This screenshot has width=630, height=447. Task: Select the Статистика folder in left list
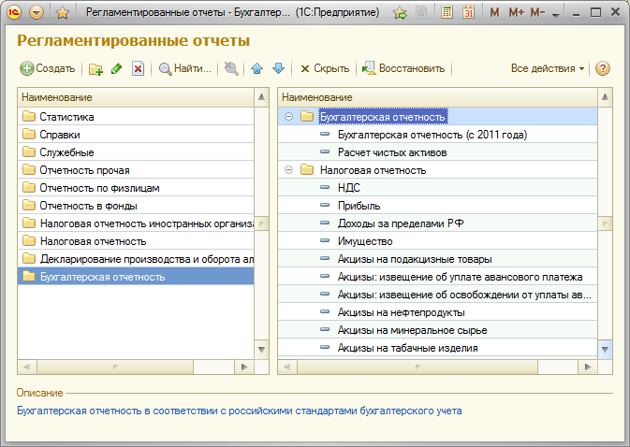67,117
